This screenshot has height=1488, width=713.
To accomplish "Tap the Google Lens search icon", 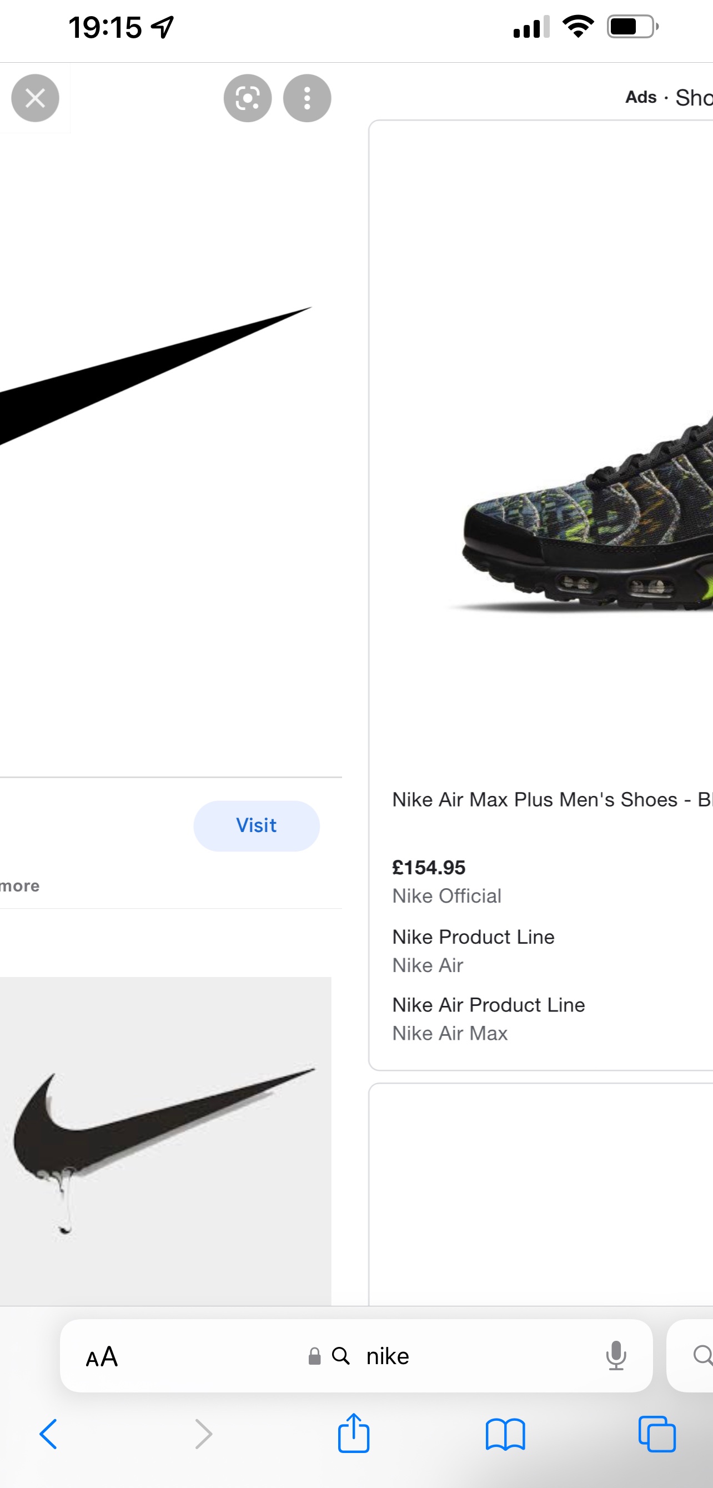I will [x=248, y=98].
